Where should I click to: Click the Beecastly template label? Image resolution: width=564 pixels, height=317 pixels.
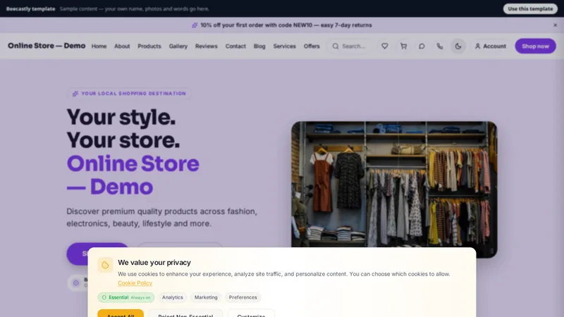coord(30,8)
